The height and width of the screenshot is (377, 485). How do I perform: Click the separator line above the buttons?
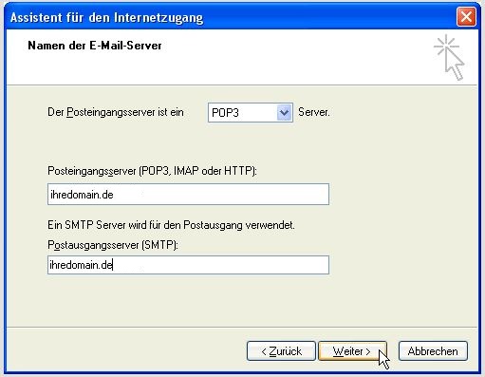click(242, 327)
